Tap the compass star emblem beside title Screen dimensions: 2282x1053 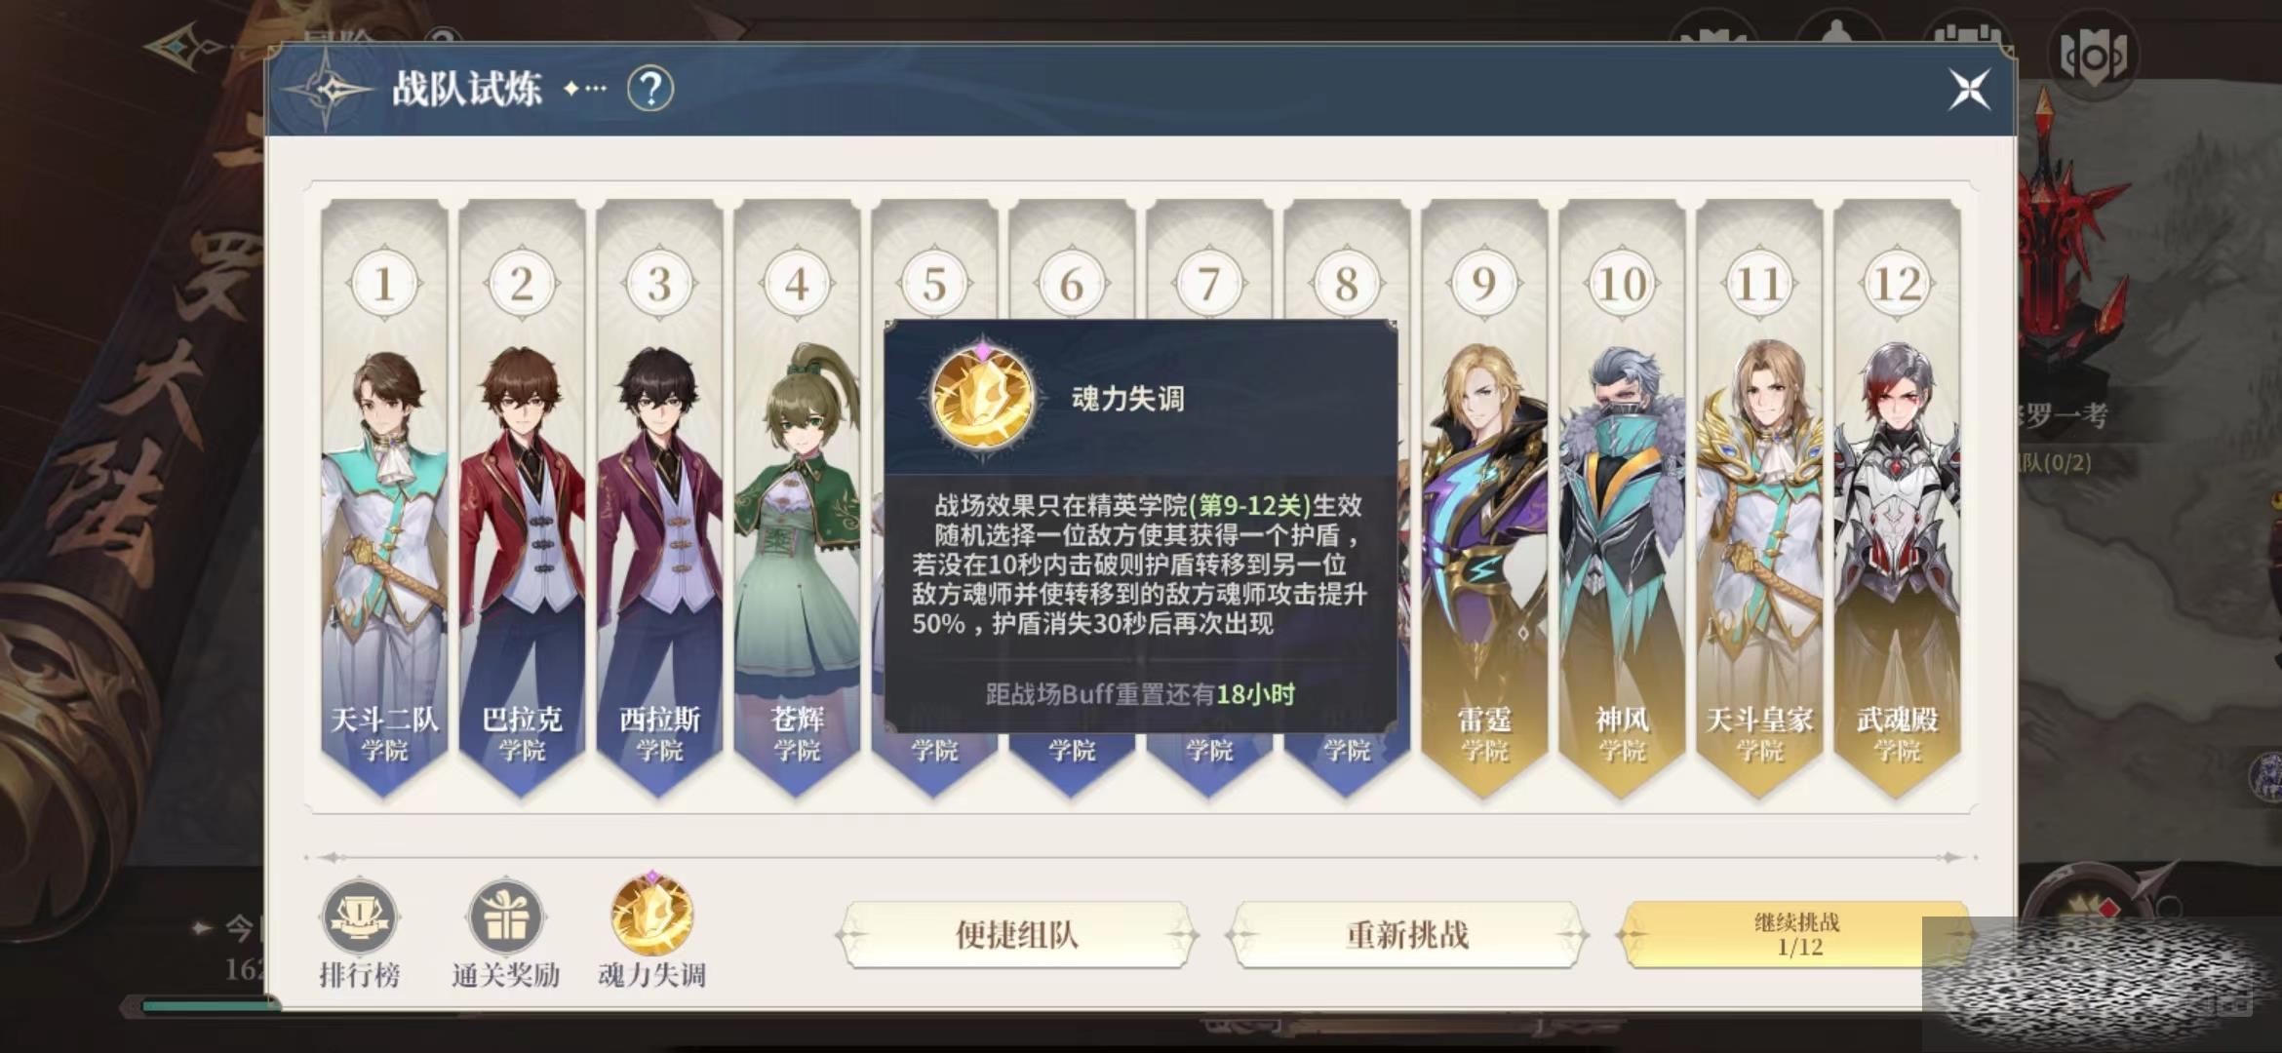click(328, 90)
